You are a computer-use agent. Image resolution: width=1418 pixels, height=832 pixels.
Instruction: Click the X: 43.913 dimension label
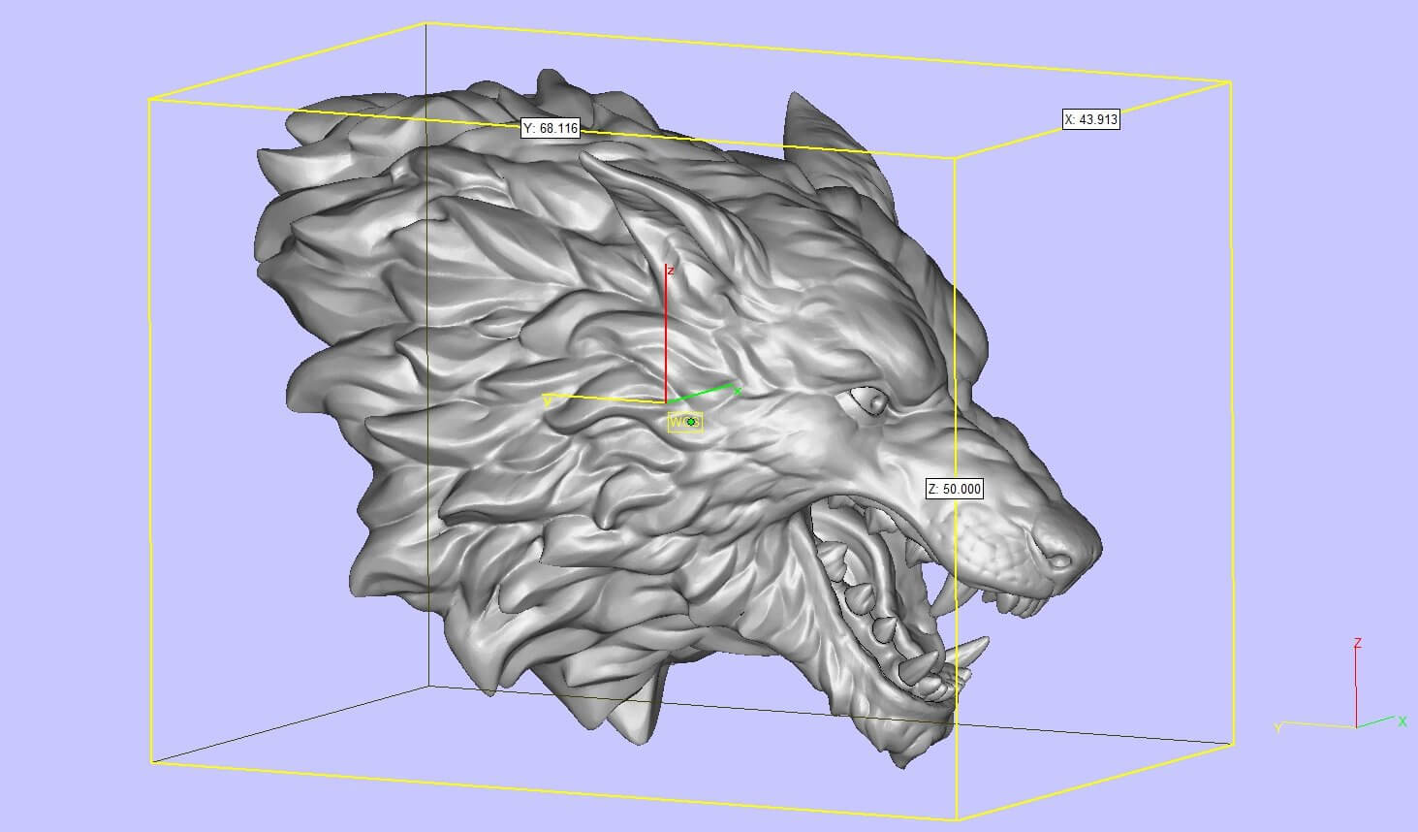click(x=1091, y=119)
